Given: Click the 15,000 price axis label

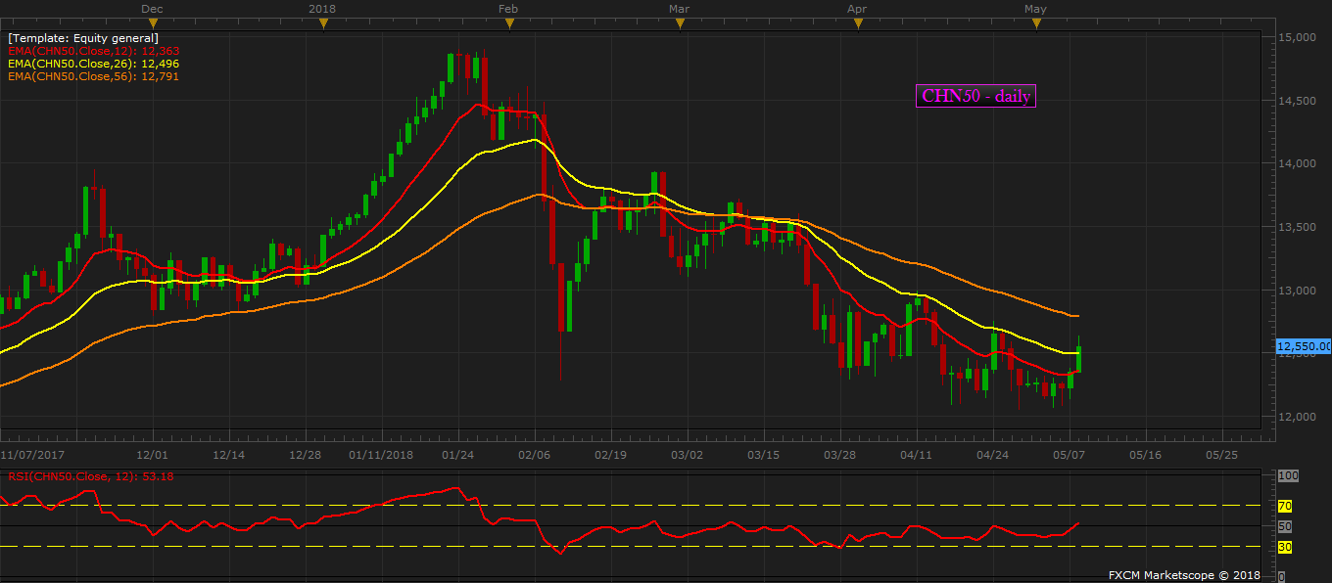Looking at the screenshot, I should click(x=1297, y=37).
